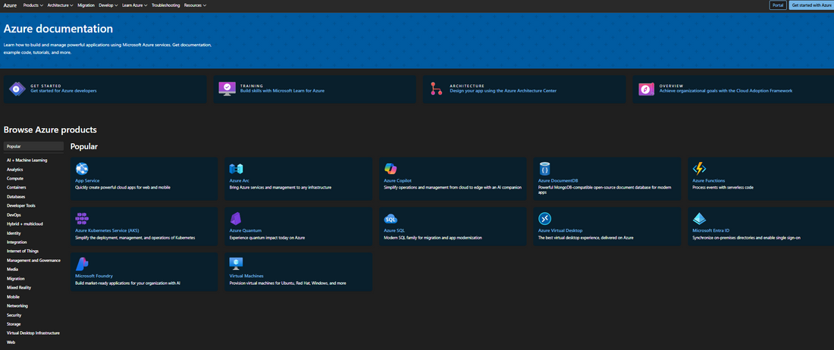Select AI + Machine Learning category

(x=27, y=160)
